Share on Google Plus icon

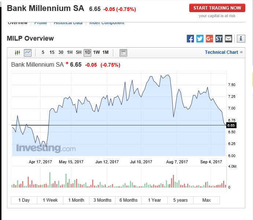tap(209, 39)
